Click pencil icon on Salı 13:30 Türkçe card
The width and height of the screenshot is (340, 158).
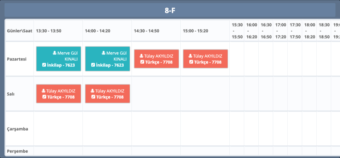tap(44, 97)
